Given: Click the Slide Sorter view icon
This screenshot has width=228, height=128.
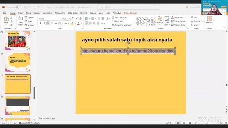Looking at the screenshot, I should click(x=184, y=123).
